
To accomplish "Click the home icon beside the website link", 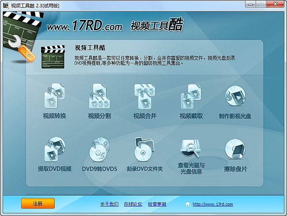I will pos(187,204).
